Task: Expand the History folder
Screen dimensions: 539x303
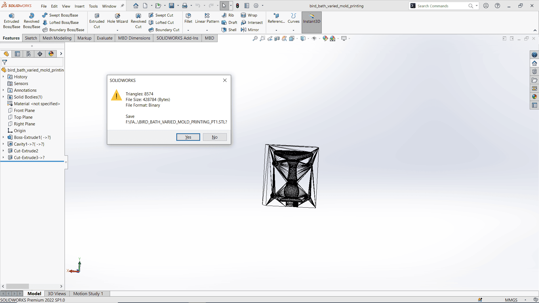Action: point(3,77)
